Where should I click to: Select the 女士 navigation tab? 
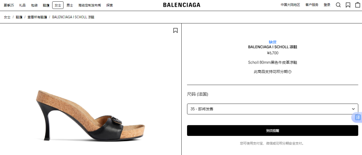58,5
